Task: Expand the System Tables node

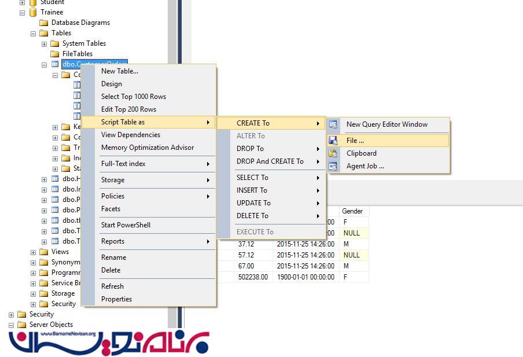Action: pos(44,43)
